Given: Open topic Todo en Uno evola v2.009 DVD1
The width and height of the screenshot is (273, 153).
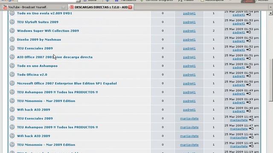Looking at the screenshot, I should coord(44,13).
